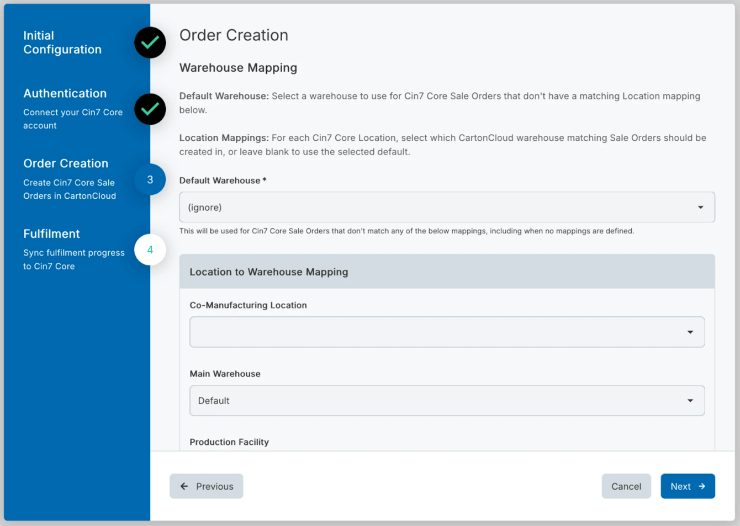Click the Default Warehouse field label
Screen dimensions: 740x526
(223, 180)
